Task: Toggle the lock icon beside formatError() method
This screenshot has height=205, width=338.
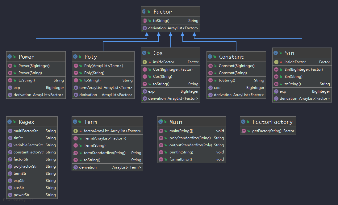Action: click(x=165, y=159)
